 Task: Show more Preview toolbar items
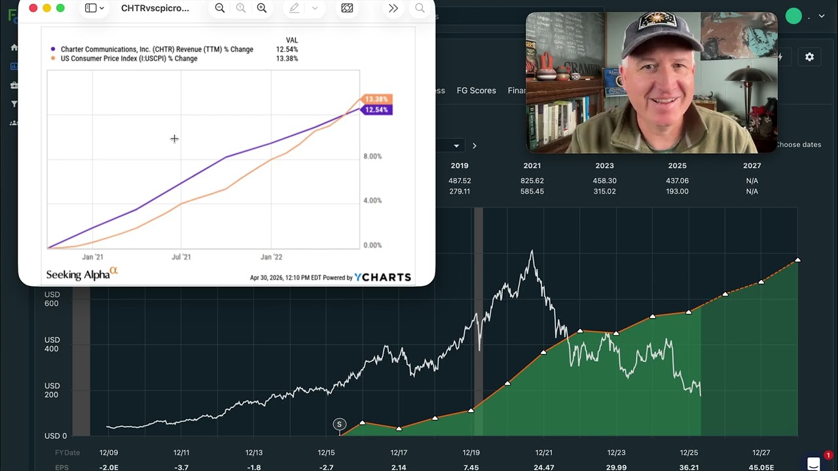393,8
